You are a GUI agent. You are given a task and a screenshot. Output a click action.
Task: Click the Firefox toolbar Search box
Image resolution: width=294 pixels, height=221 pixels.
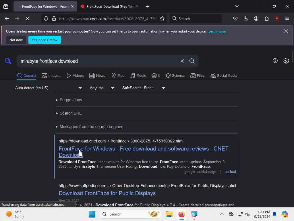196,19
